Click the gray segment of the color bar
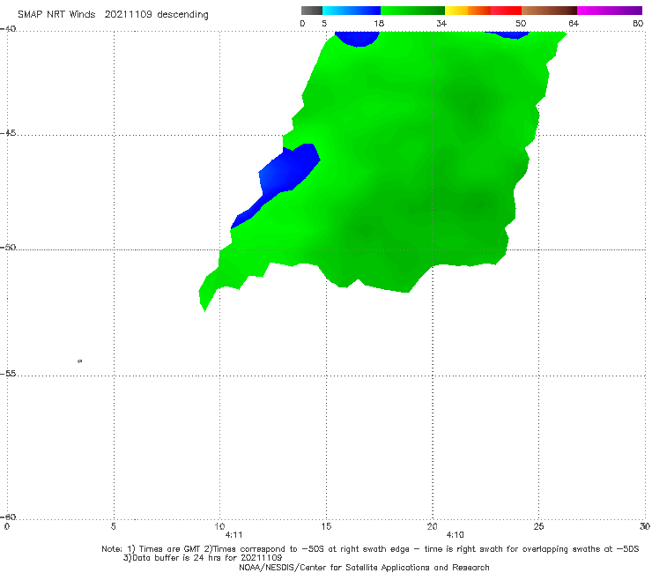This screenshot has height=573, width=652. point(311,11)
